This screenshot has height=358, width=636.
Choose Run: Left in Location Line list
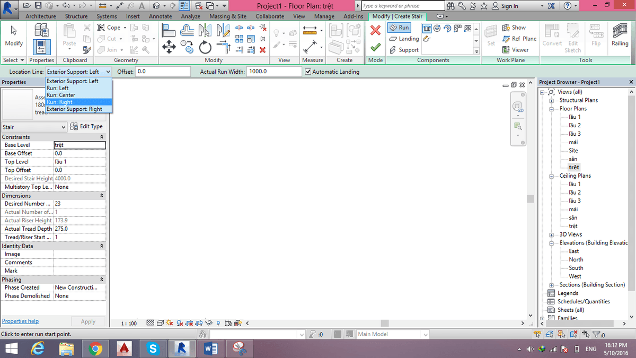[78, 88]
